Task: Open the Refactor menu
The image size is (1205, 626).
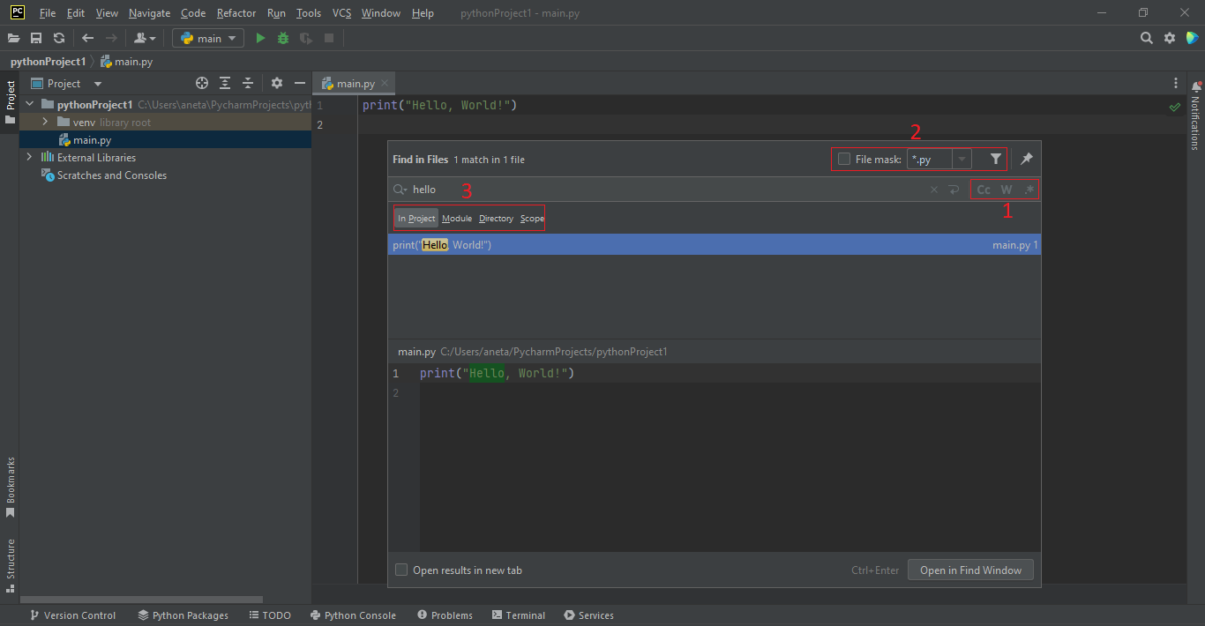Action: tap(236, 13)
